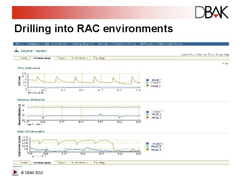This screenshot has height=181, width=241.
Task: Click the Sep 12 date under the CPU chart
Action: pyautogui.click(x=36, y=93)
